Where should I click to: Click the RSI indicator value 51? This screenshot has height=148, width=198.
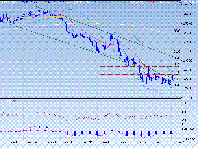point(14,101)
